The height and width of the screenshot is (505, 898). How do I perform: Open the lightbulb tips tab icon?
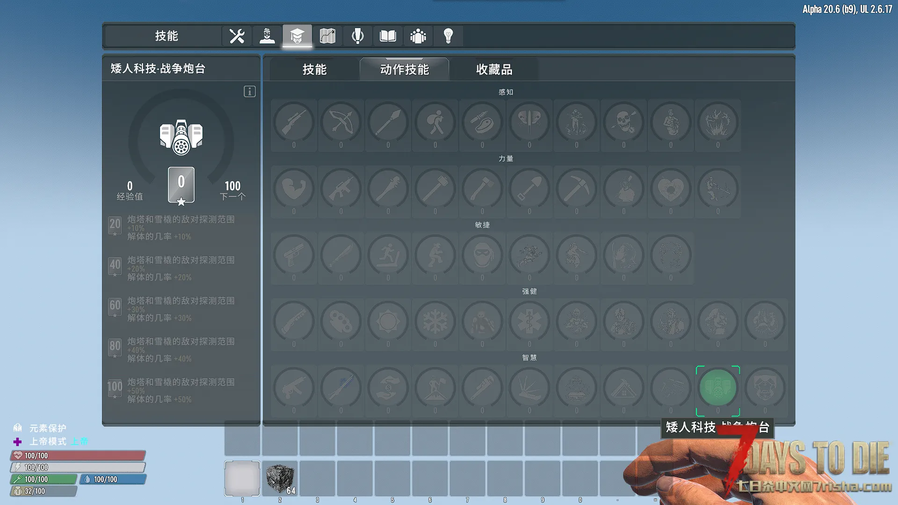click(448, 36)
